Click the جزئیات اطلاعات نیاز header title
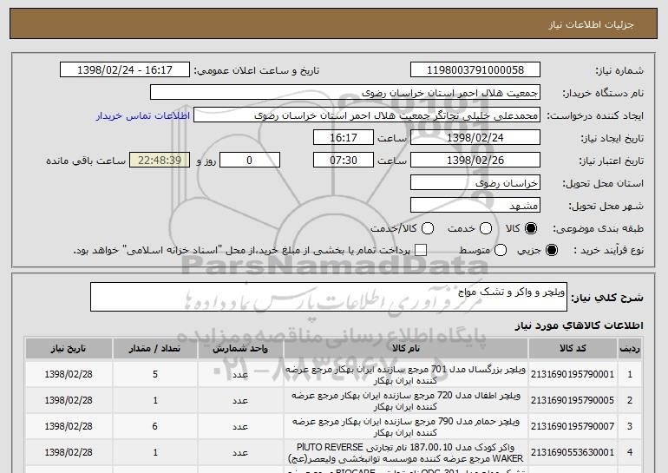This screenshot has height=473, width=668. (591, 24)
